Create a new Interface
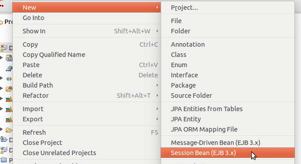 click(x=228, y=75)
